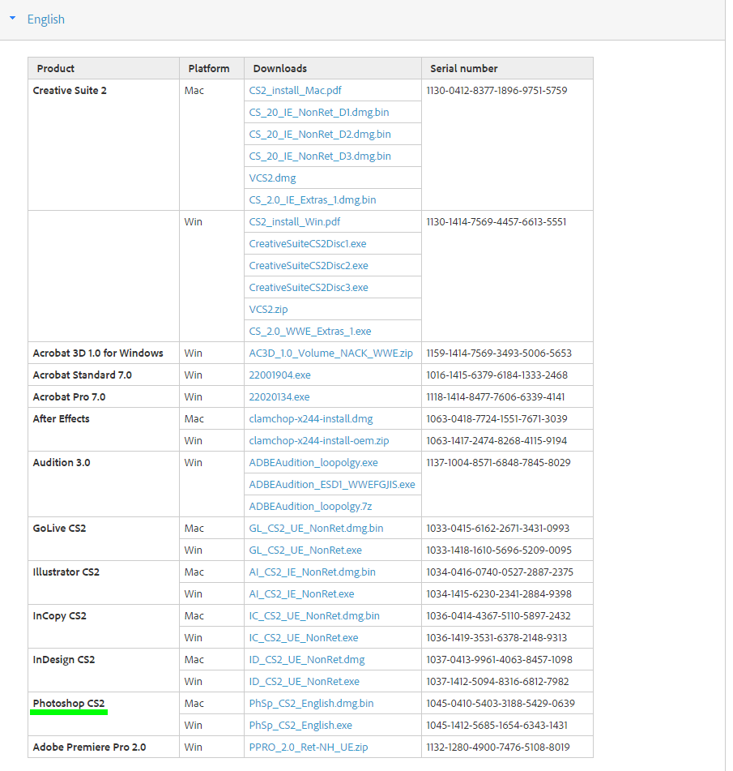Image resolution: width=733 pixels, height=771 pixels.
Task: Click serial 1130-1414-7569-4457-6613-5551
Action: coord(496,222)
